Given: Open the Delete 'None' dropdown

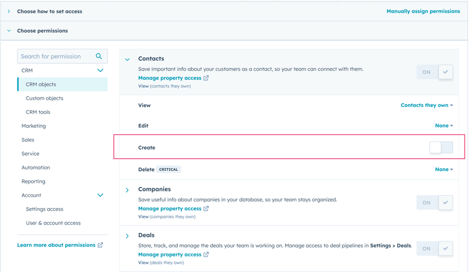Looking at the screenshot, I should pos(444,169).
